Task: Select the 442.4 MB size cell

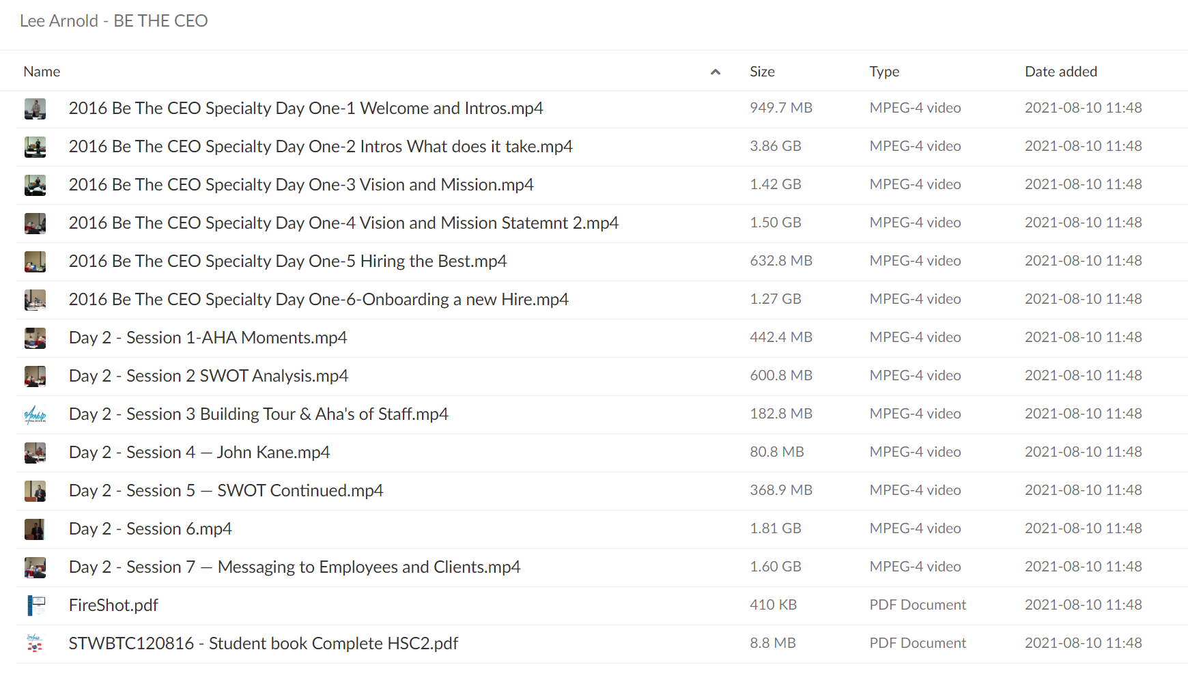Action: click(781, 337)
